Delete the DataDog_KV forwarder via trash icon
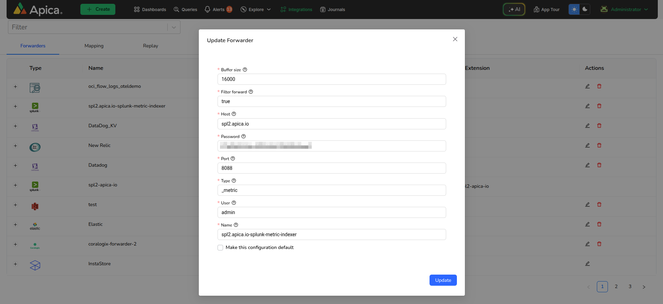 tap(599, 126)
